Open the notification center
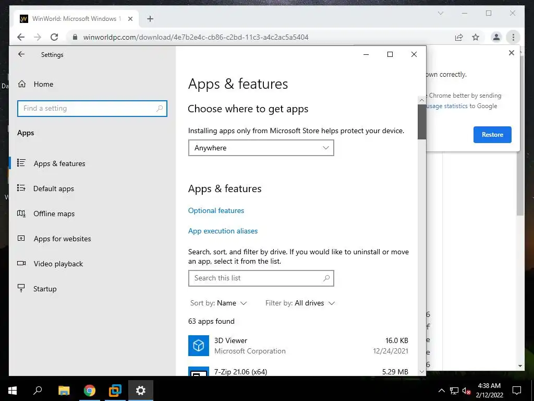The image size is (534, 401). (517, 391)
